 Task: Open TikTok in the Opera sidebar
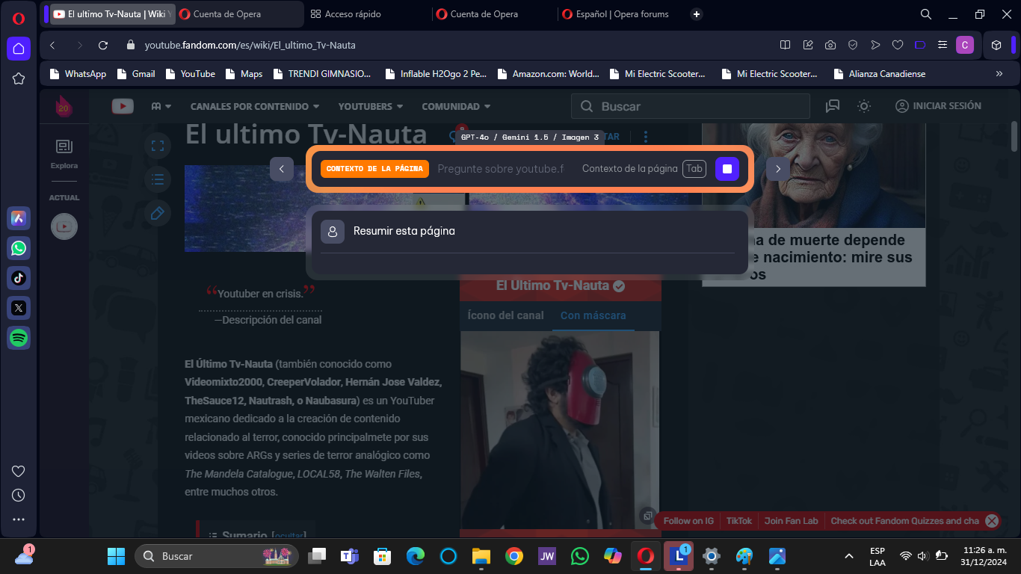point(19,278)
